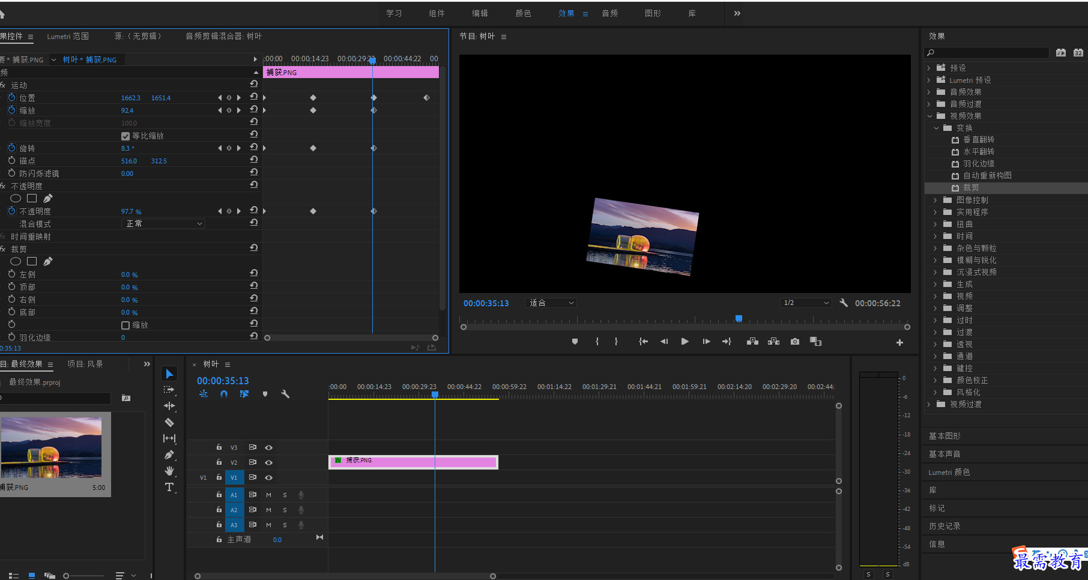The width and height of the screenshot is (1088, 580).
Task: Click the Lift button
Action: [752, 342]
